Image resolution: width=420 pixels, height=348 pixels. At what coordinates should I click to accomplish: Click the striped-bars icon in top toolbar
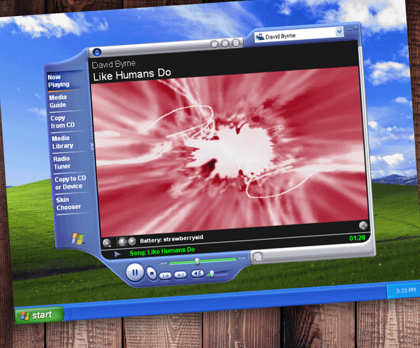[214, 44]
